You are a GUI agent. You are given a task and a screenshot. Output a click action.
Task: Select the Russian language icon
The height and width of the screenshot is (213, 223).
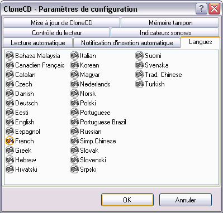(x=75, y=132)
